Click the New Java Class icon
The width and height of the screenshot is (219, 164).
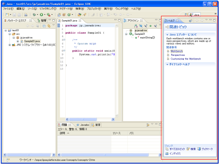pyautogui.click(x=69, y=15)
